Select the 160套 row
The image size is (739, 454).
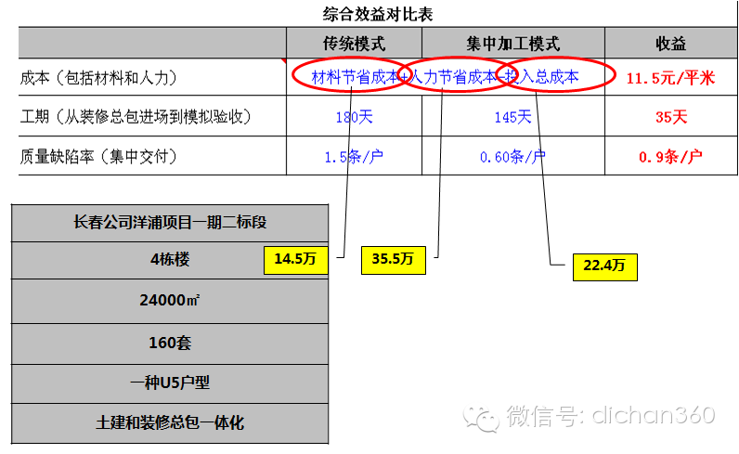pyautogui.click(x=170, y=344)
